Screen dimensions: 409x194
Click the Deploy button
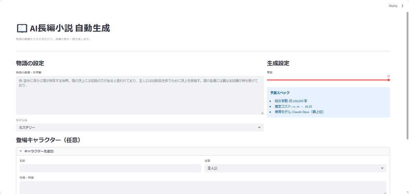point(393,6)
